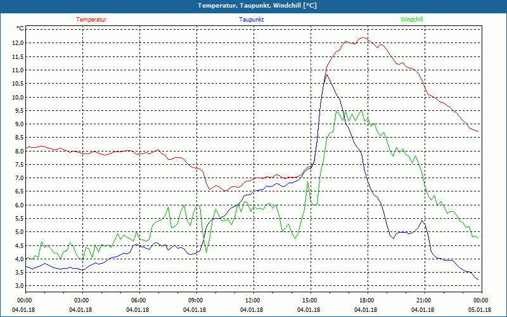
Task: Click the '6,0' y-axis value
Action: (x=19, y=205)
